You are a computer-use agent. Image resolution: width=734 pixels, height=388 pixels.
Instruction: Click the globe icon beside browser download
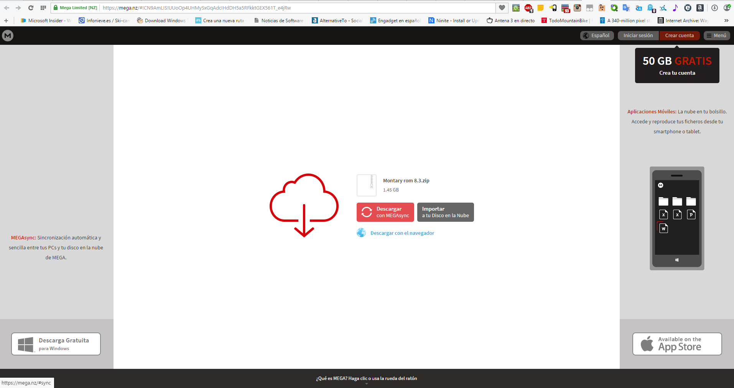tap(361, 232)
